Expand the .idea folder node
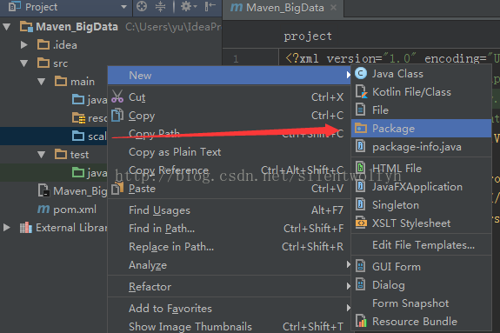The height and width of the screenshot is (333, 500). 24,44
